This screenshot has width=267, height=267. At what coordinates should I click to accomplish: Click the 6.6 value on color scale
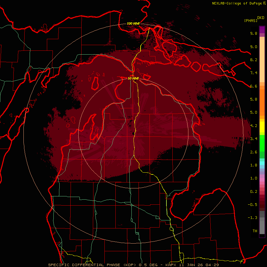click(x=254, y=86)
